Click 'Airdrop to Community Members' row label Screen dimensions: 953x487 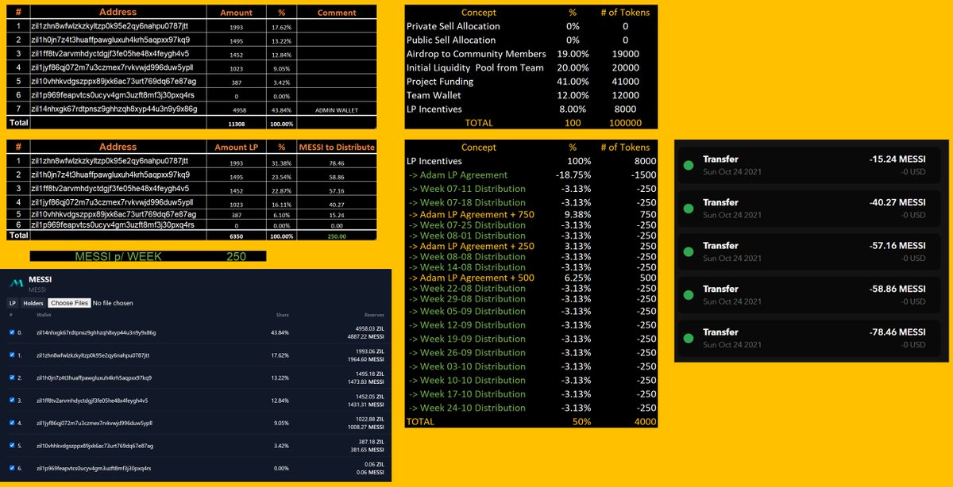(476, 54)
